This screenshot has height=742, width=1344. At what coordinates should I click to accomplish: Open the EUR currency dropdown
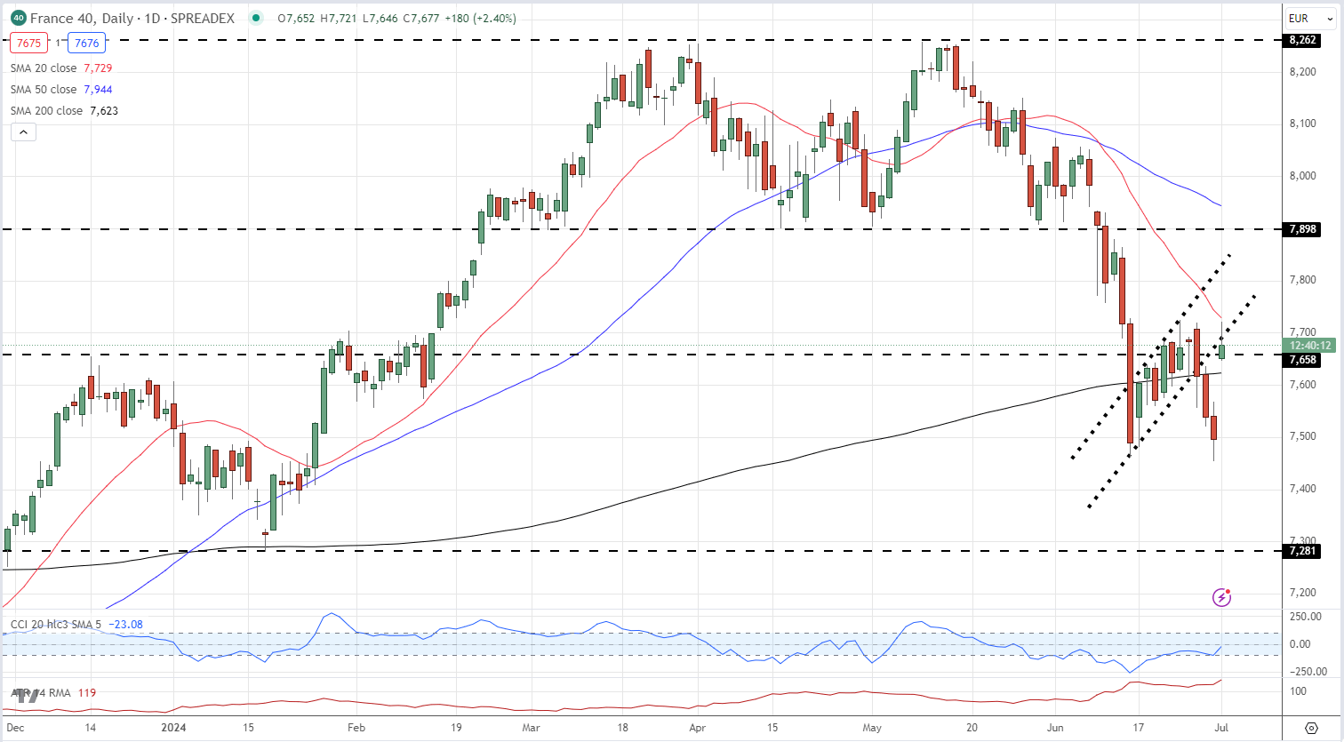1310,18
